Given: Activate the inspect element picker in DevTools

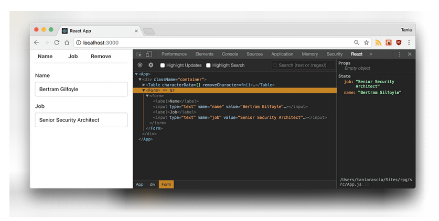Looking at the screenshot, I should coord(139,54).
